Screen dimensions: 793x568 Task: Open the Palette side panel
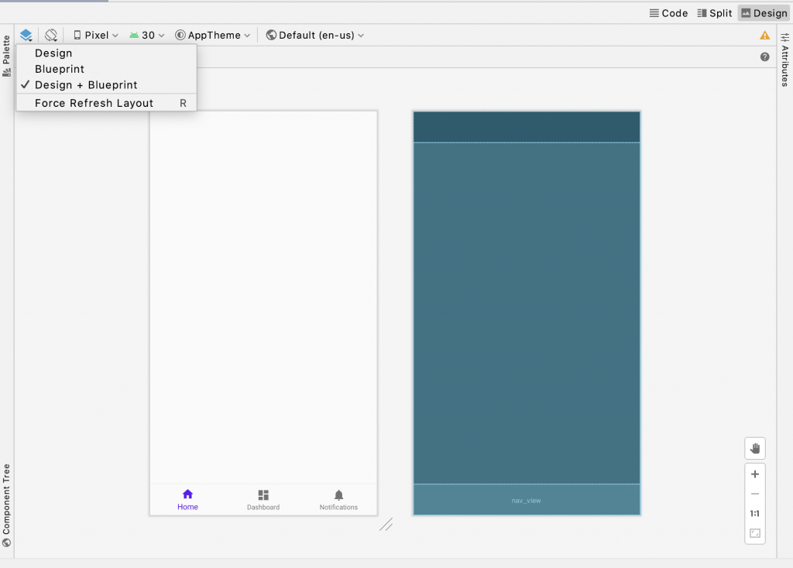coord(6,56)
